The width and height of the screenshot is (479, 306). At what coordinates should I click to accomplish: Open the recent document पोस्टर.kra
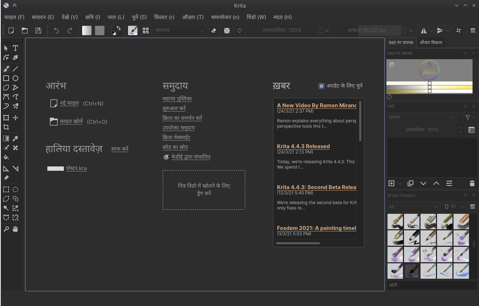pyautogui.click(x=76, y=168)
